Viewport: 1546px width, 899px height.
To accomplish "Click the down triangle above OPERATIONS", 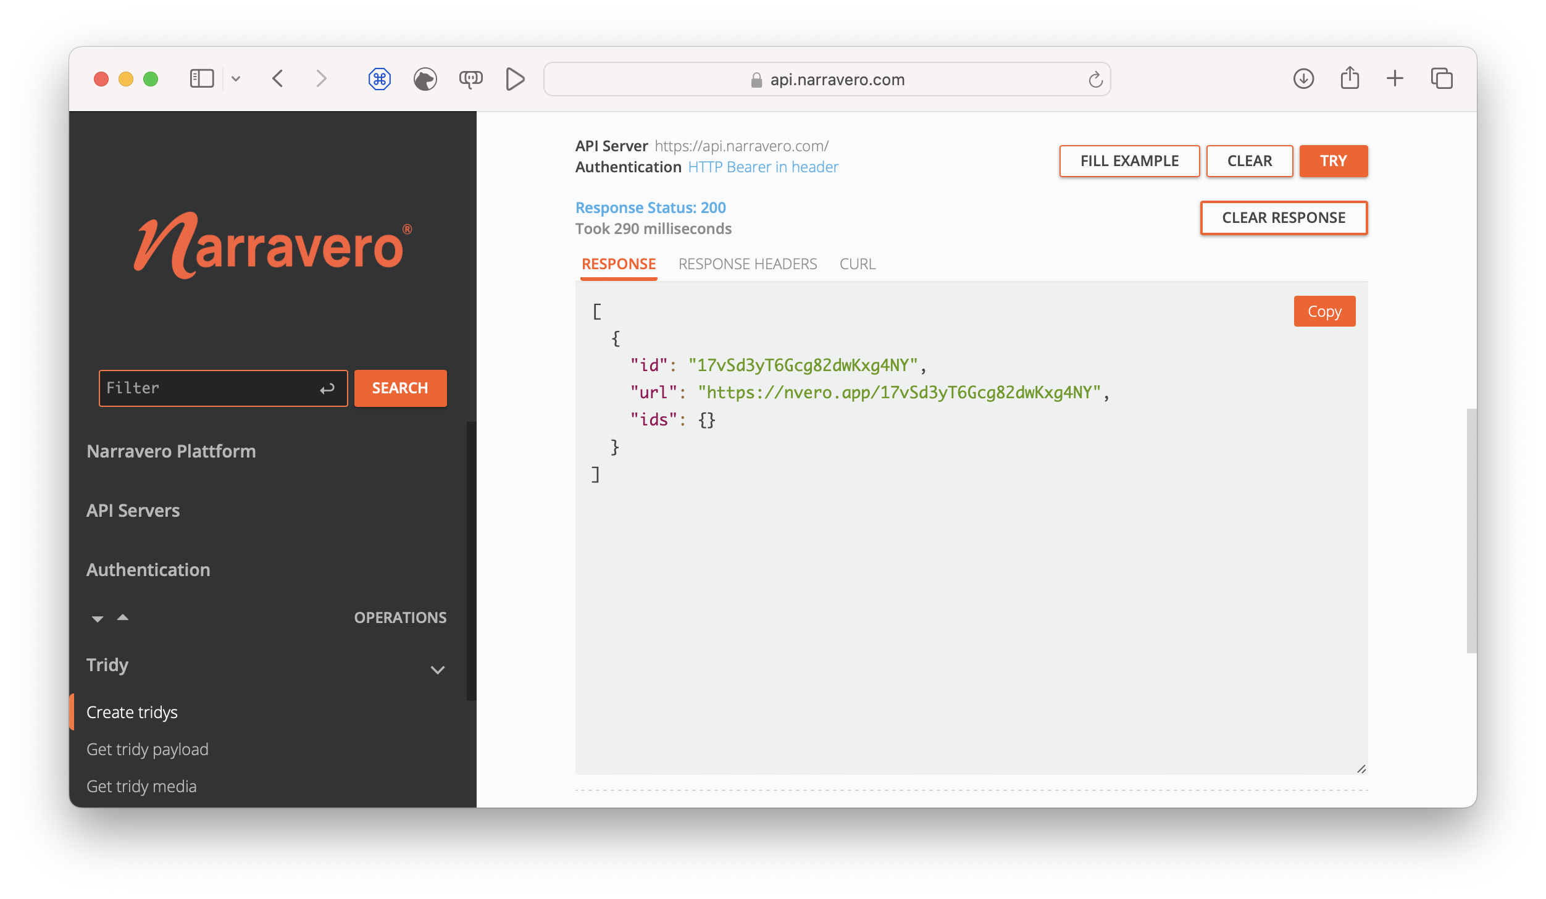I will [97, 618].
